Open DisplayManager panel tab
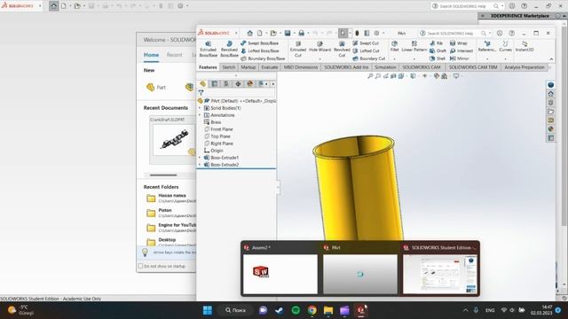The width and height of the screenshot is (568, 319). [249, 84]
